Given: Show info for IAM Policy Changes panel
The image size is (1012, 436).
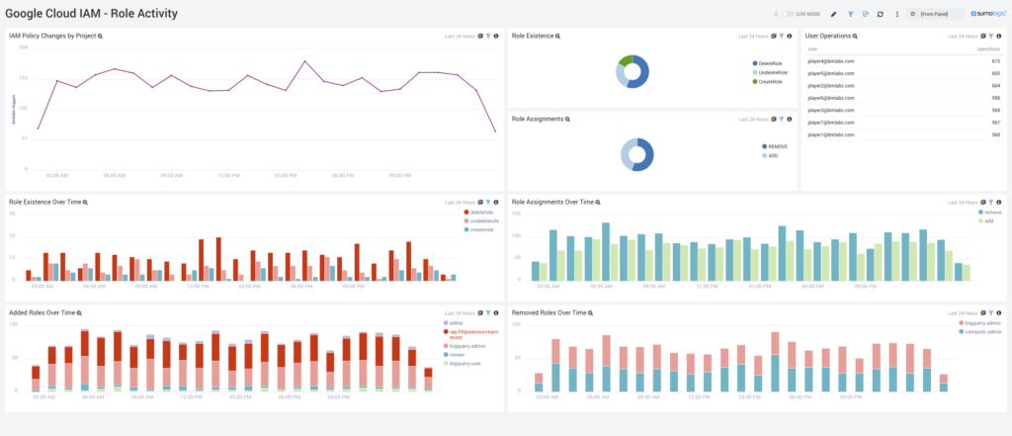Looking at the screenshot, I should click(496, 37).
